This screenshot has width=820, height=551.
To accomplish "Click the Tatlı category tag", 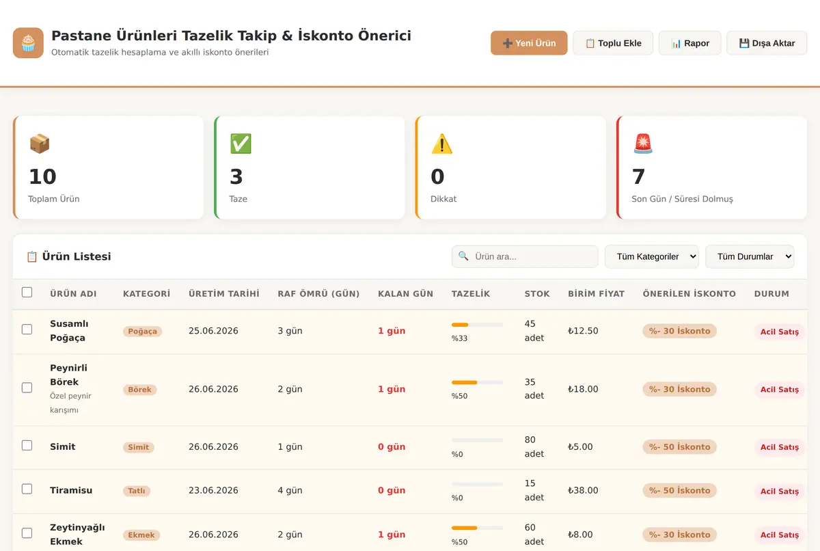I will 137,491.
